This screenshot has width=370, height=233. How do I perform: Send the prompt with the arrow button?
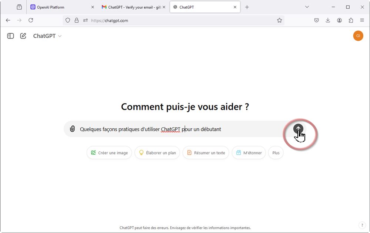[x=298, y=129]
